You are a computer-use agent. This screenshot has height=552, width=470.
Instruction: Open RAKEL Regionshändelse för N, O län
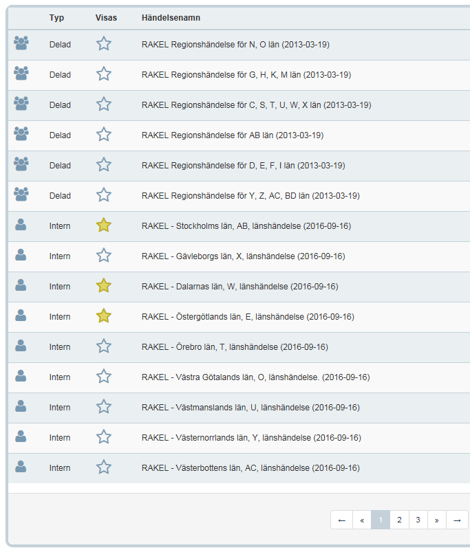[235, 45]
